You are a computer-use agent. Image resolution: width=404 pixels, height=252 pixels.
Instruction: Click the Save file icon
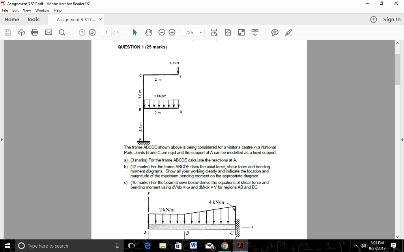click(x=7, y=32)
